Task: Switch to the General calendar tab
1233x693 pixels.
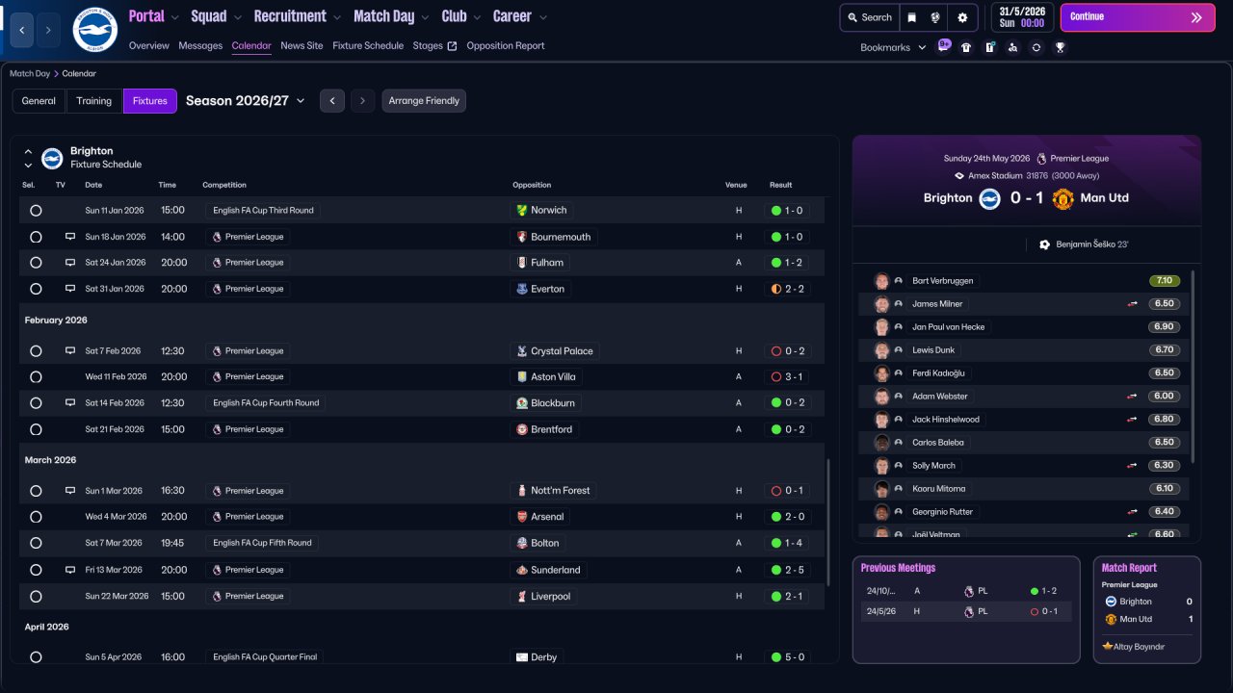Action: pyautogui.click(x=39, y=101)
